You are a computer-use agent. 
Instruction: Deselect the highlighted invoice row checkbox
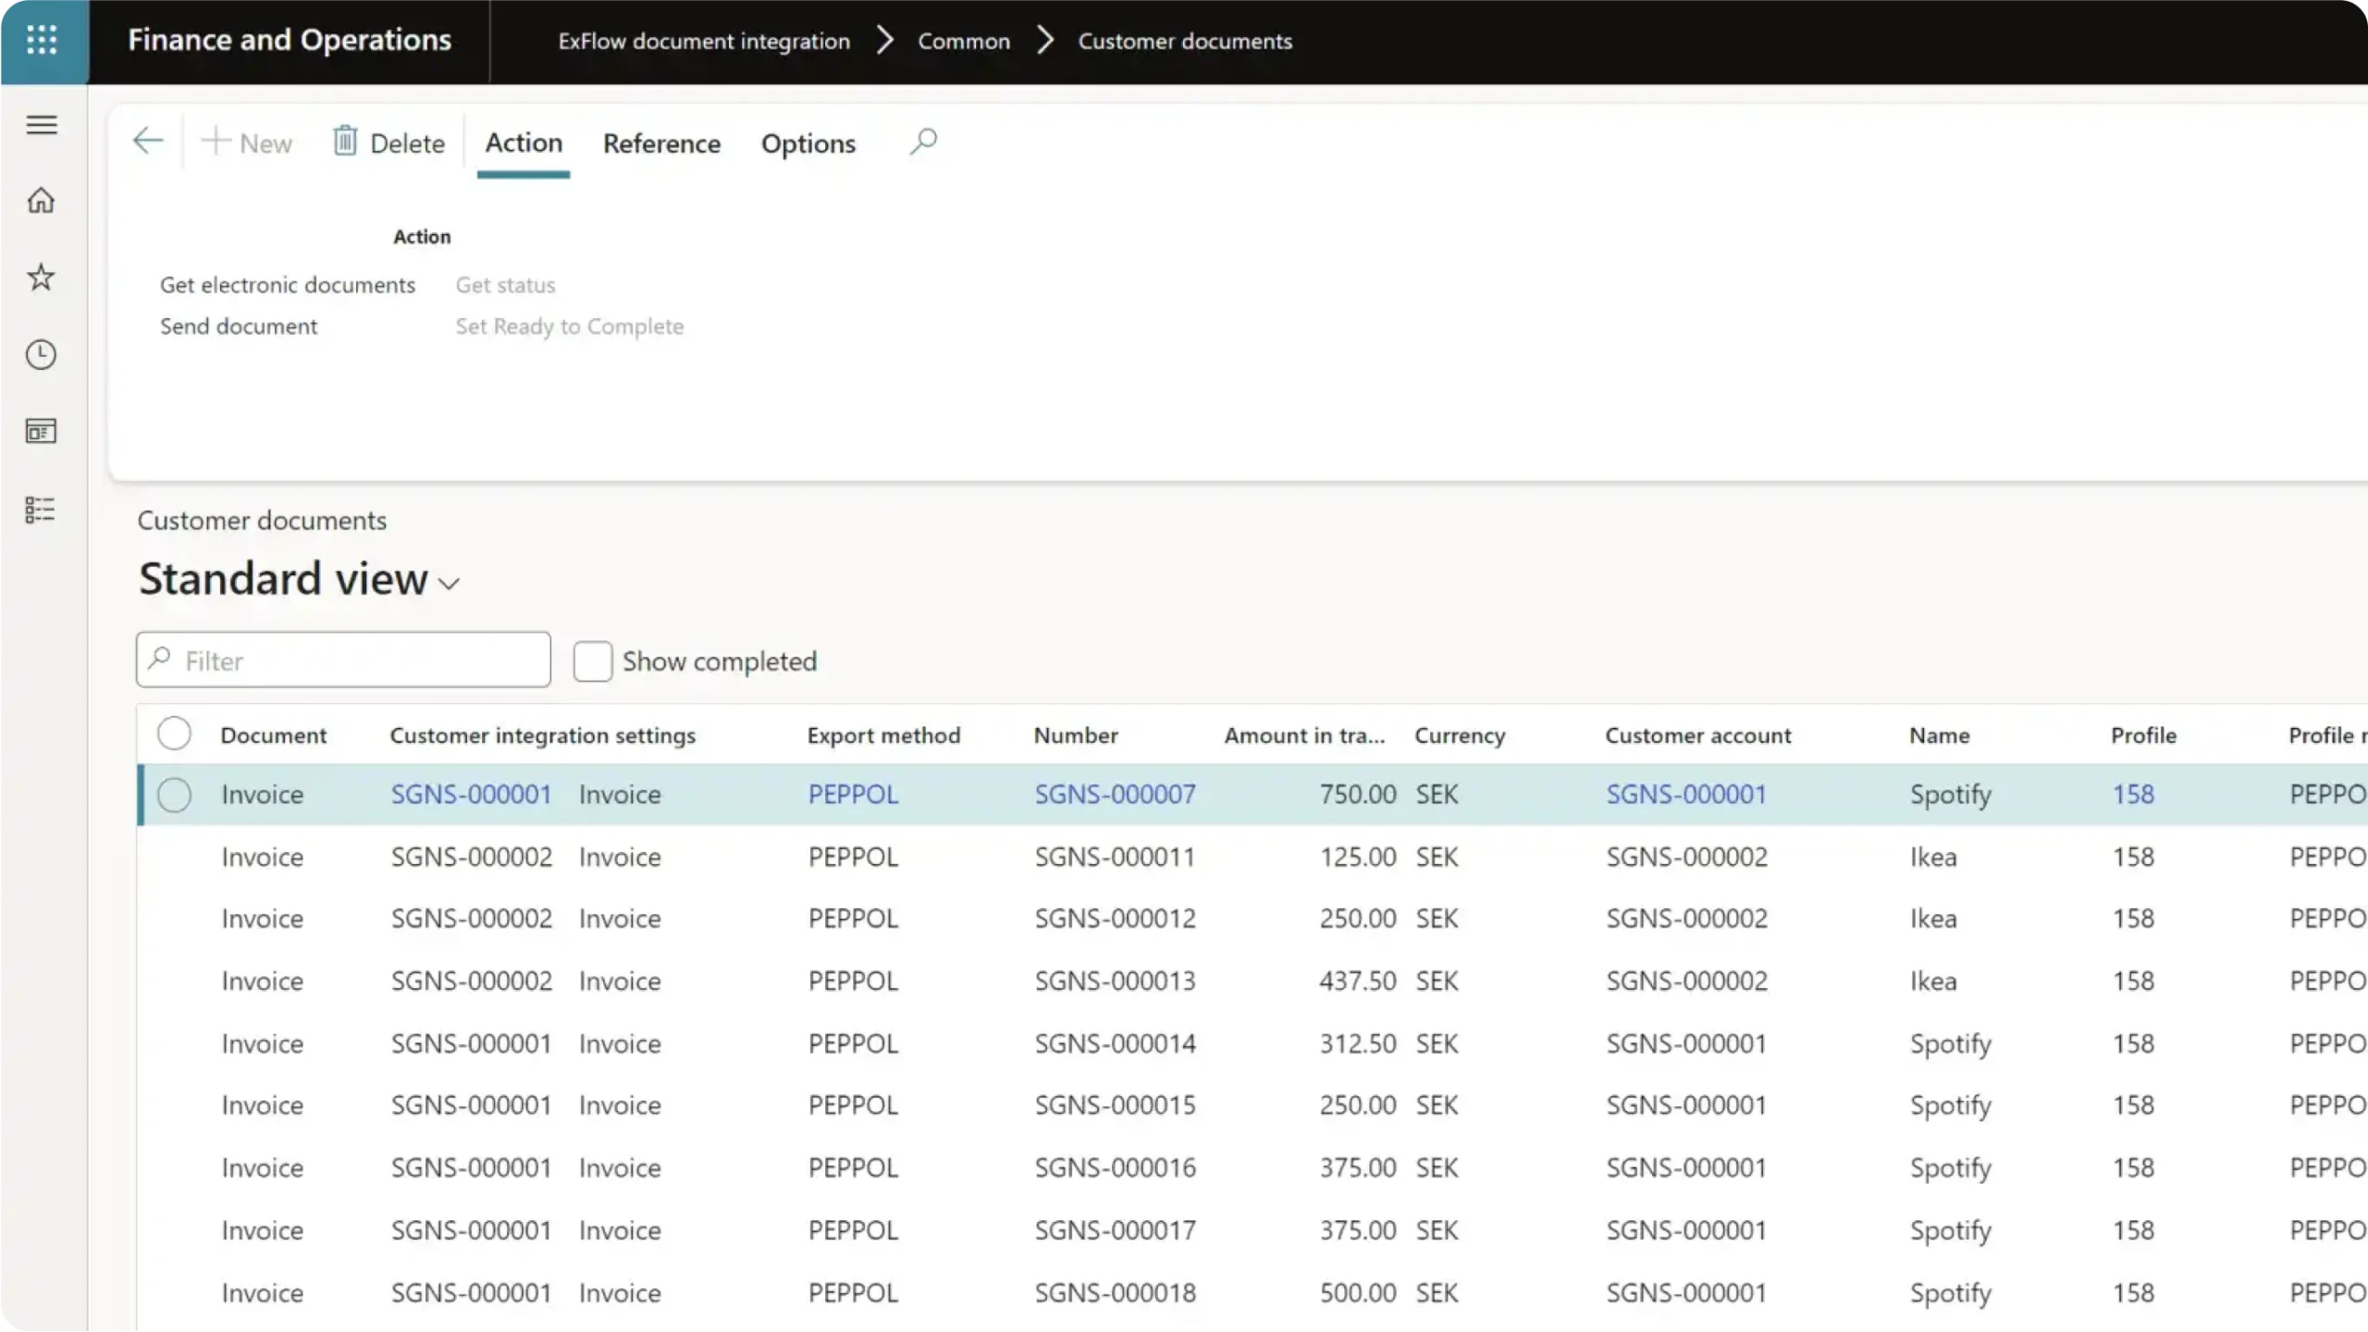(x=174, y=795)
